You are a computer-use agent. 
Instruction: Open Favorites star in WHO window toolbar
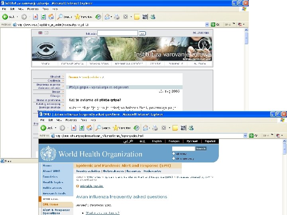click(116, 128)
